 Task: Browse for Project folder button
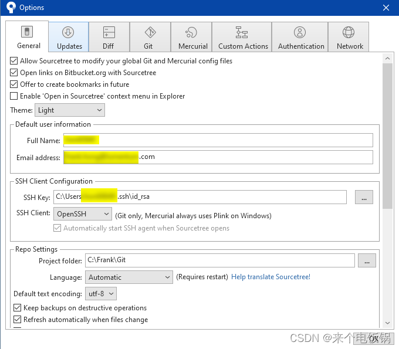pyautogui.click(x=367, y=260)
